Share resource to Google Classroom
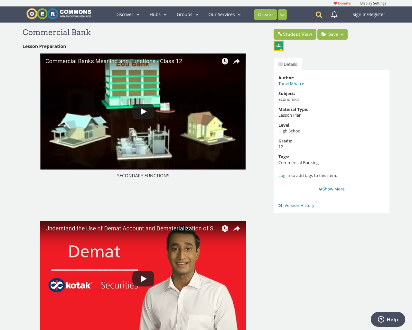The width and height of the screenshot is (412, 330). pyautogui.click(x=278, y=45)
